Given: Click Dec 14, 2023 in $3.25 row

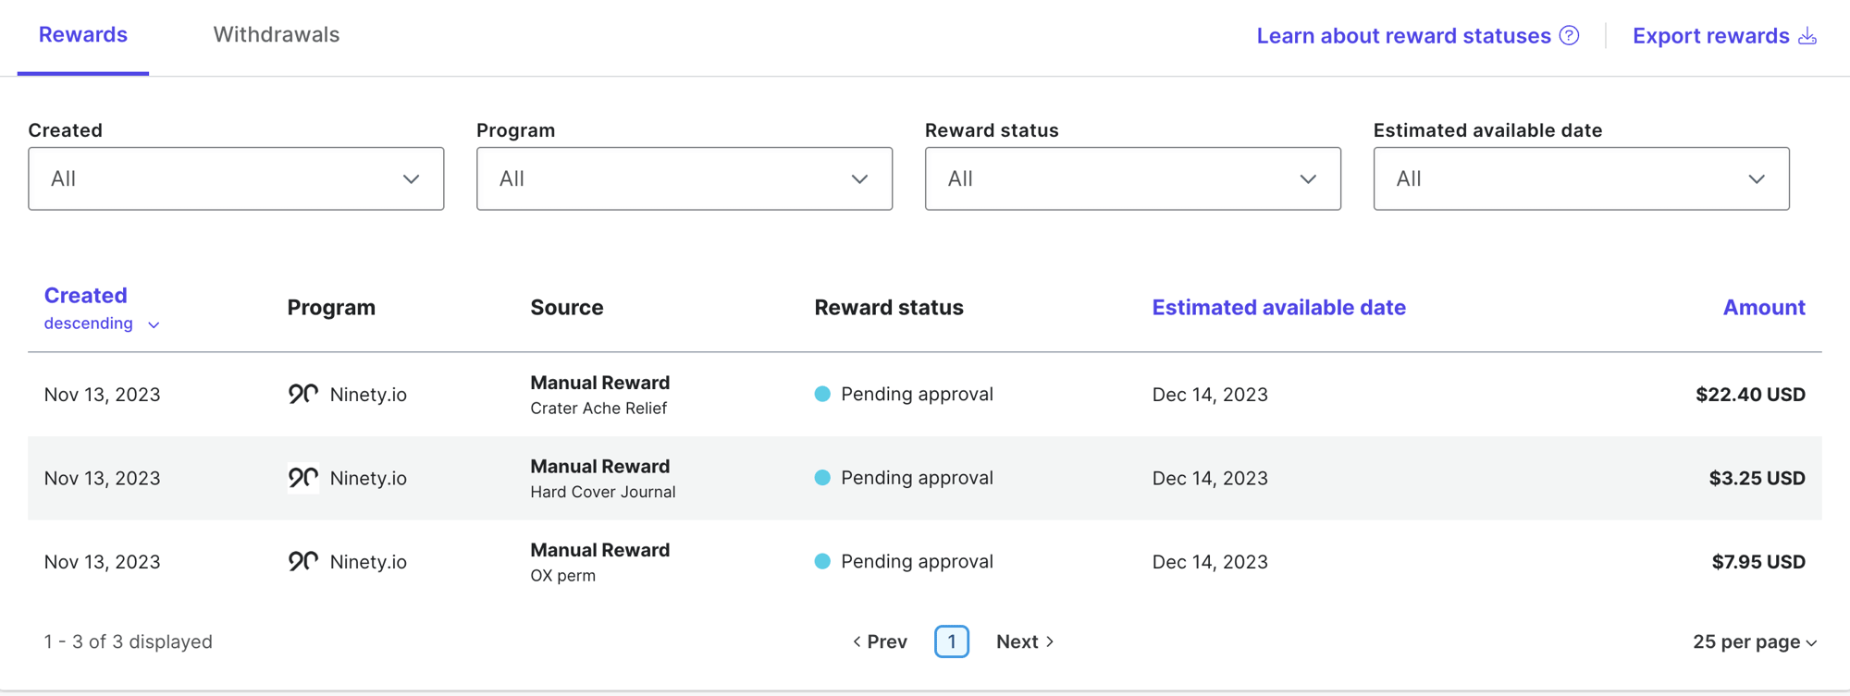Looking at the screenshot, I should tap(1210, 478).
